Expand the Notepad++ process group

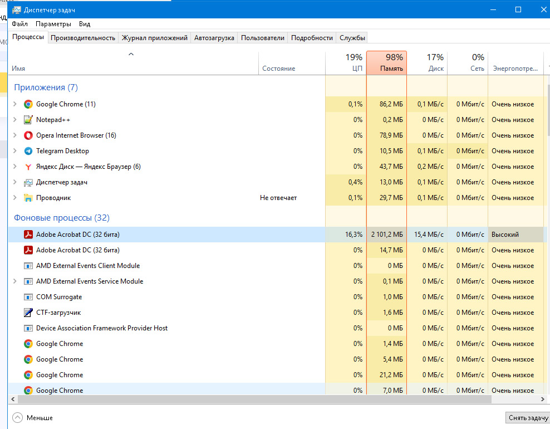point(14,120)
